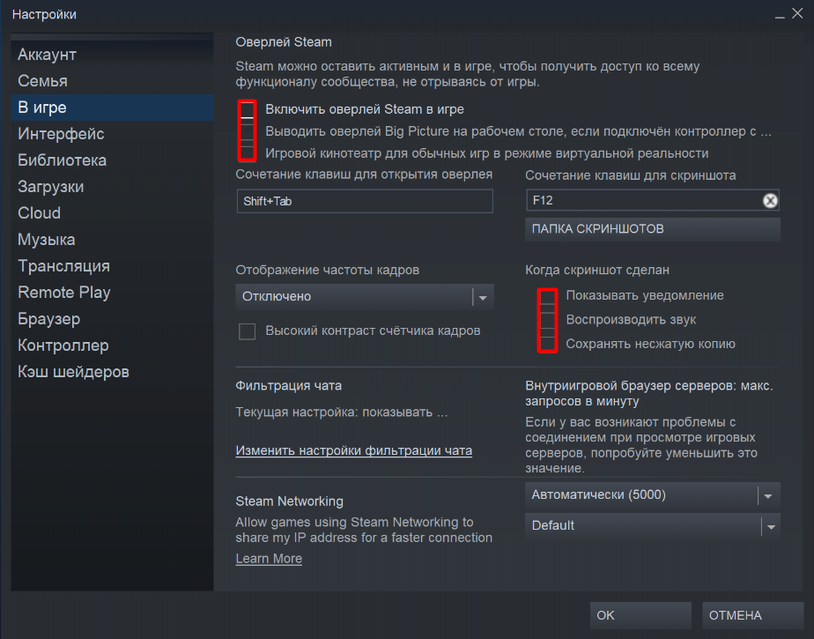The image size is (814, 639).
Task: Enable 'Воспроизводить звук' checkbox
Action: 548,320
